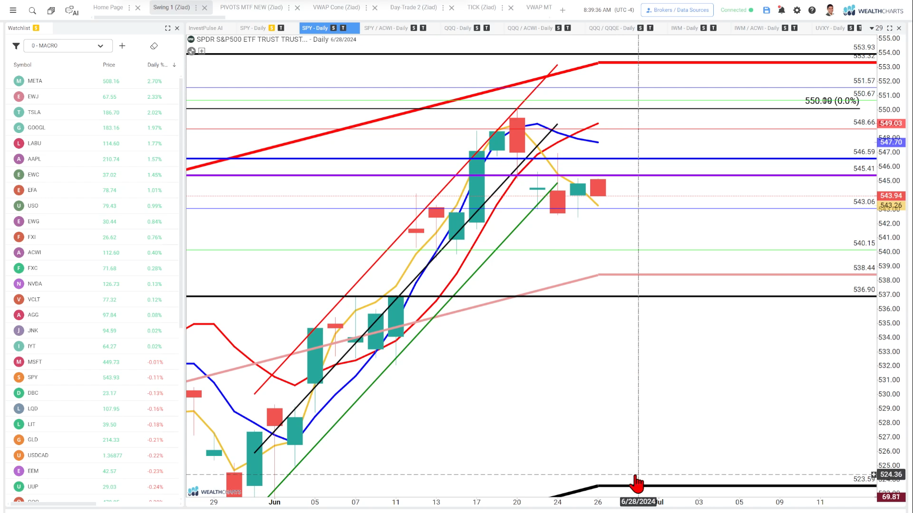Viewport: 913px width, 513px height.
Task: Open the help question mark icon
Action: pyautogui.click(x=812, y=10)
